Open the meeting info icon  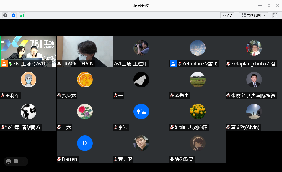[x=5, y=15]
